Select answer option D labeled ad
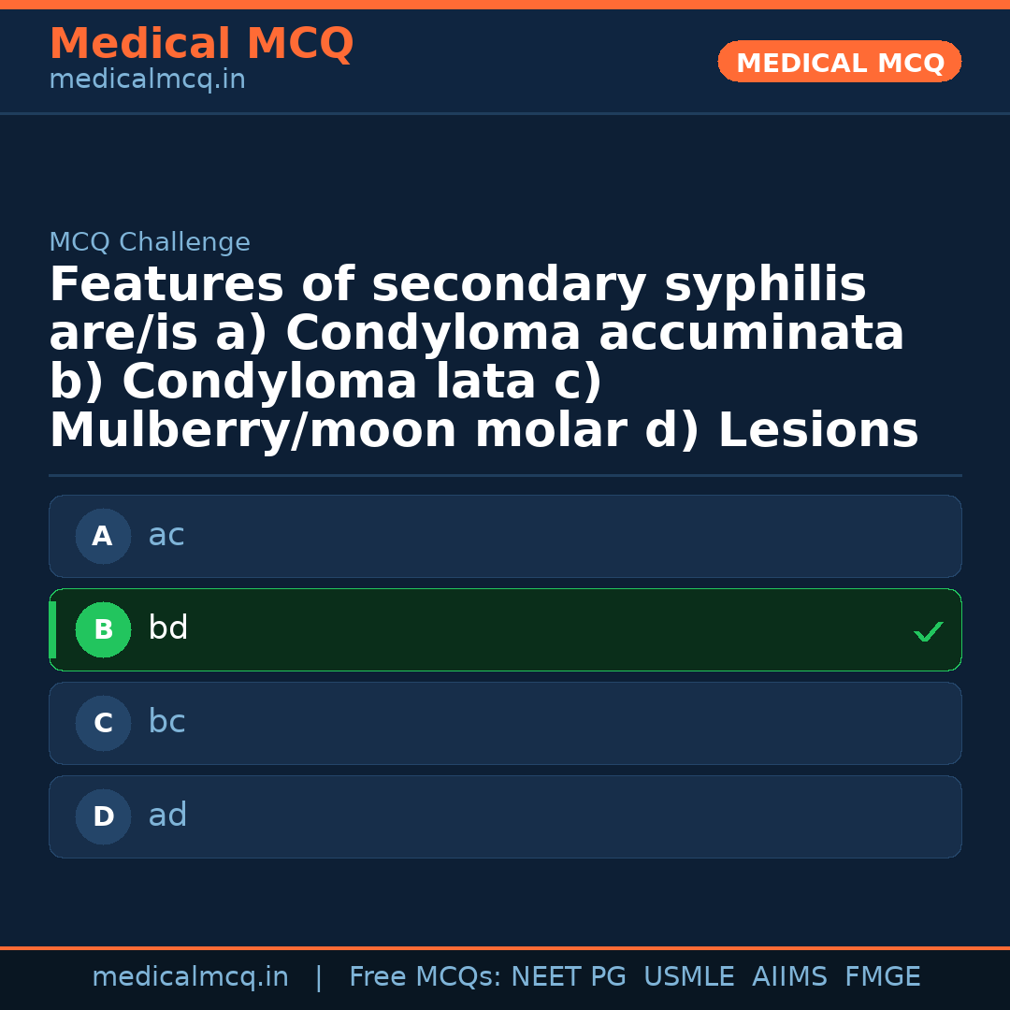The width and height of the screenshot is (1010, 1010). [505, 816]
